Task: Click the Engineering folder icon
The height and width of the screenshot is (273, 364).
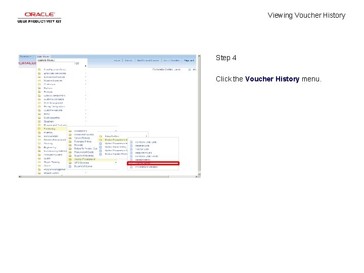Action: tap(39, 148)
